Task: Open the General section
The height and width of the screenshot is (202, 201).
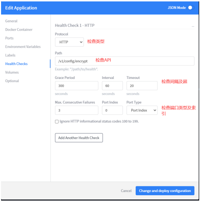Action: coord(11,21)
